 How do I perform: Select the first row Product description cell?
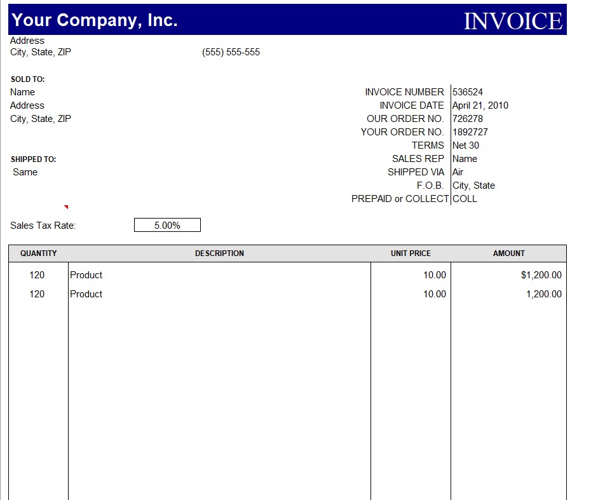(x=86, y=275)
